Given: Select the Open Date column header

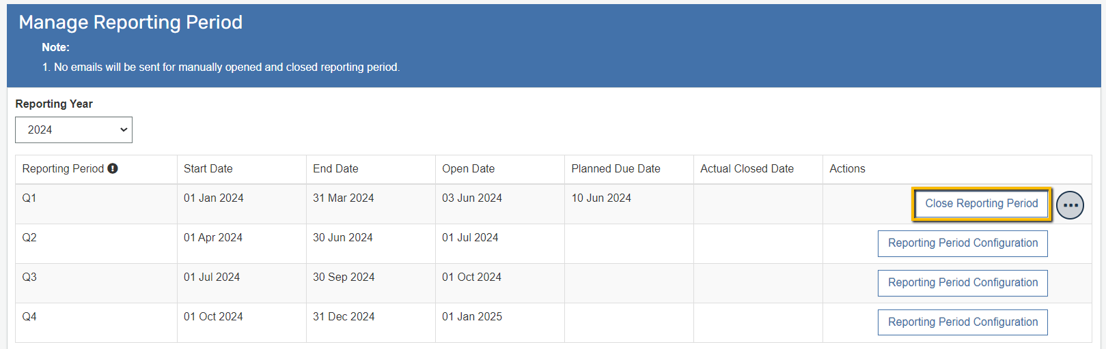Looking at the screenshot, I should tap(468, 169).
